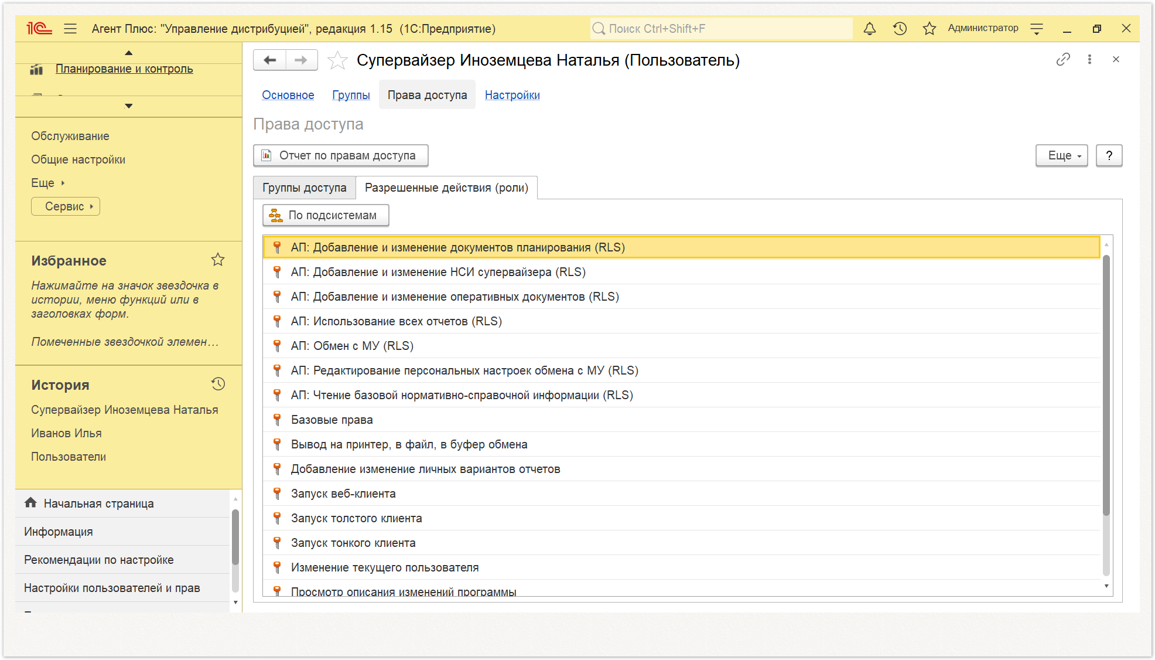Open Отчет по правам доступа report
Image resolution: width=1155 pixels, height=660 pixels.
click(x=341, y=155)
